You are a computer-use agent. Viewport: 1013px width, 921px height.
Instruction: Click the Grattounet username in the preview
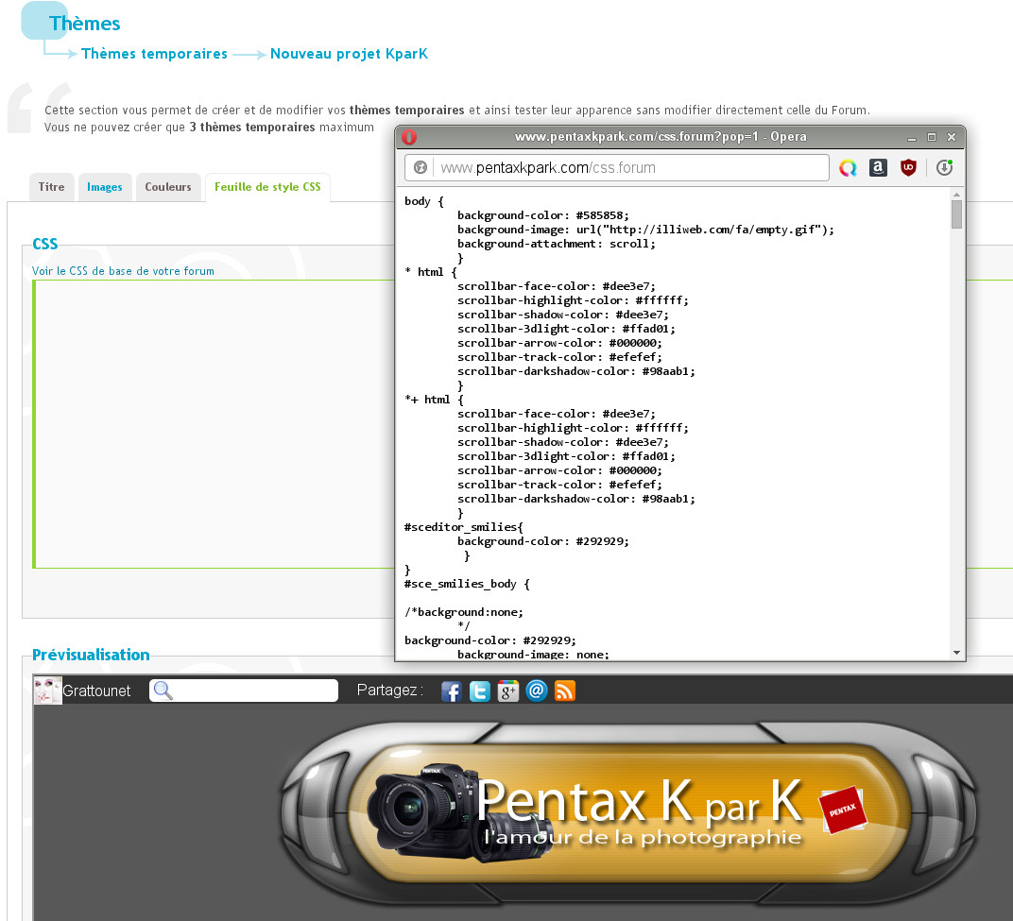96,691
